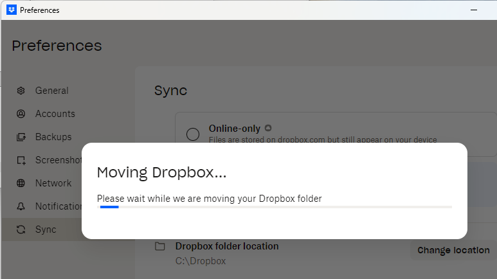Open the General preferences tab label
Image resolution: width=497 pixels, height=279 pixels.
tap(51, 91)
